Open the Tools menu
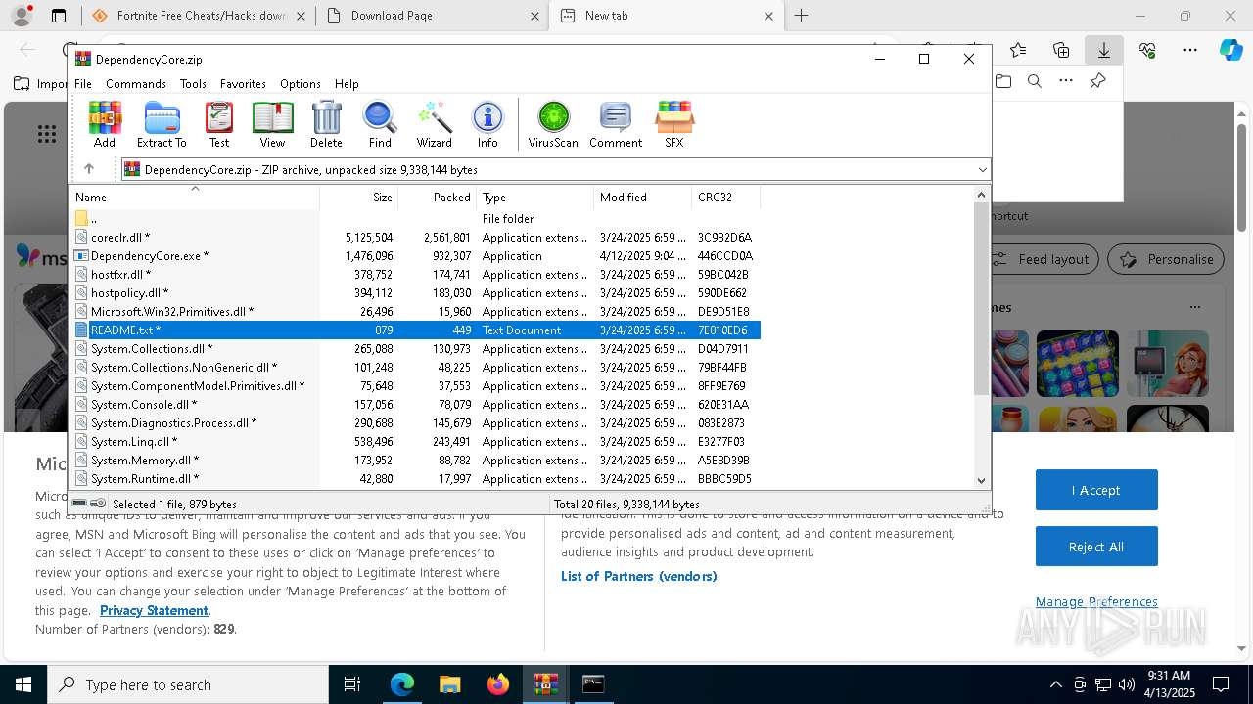Image resolution: width=1253 pixels, height=704 pixels. tap(193, 84)
